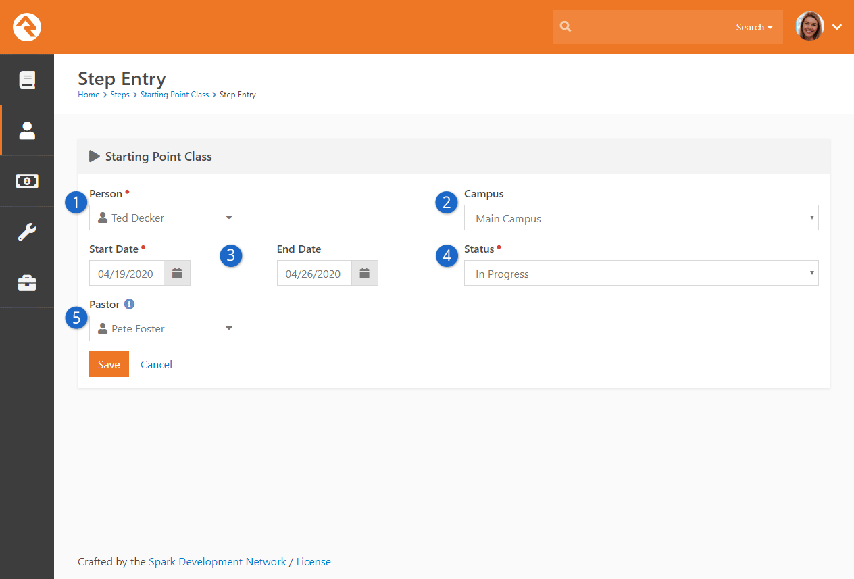Image resolution: width=854 pixels, height=579 pixels.
Task: Expand the Person picker showing Ted Decker
Action: click(x=165, y=218)
